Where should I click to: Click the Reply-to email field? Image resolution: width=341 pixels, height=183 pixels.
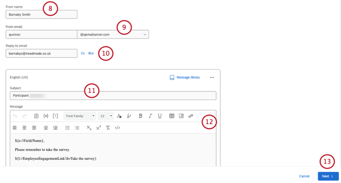(x=42, y=53)
